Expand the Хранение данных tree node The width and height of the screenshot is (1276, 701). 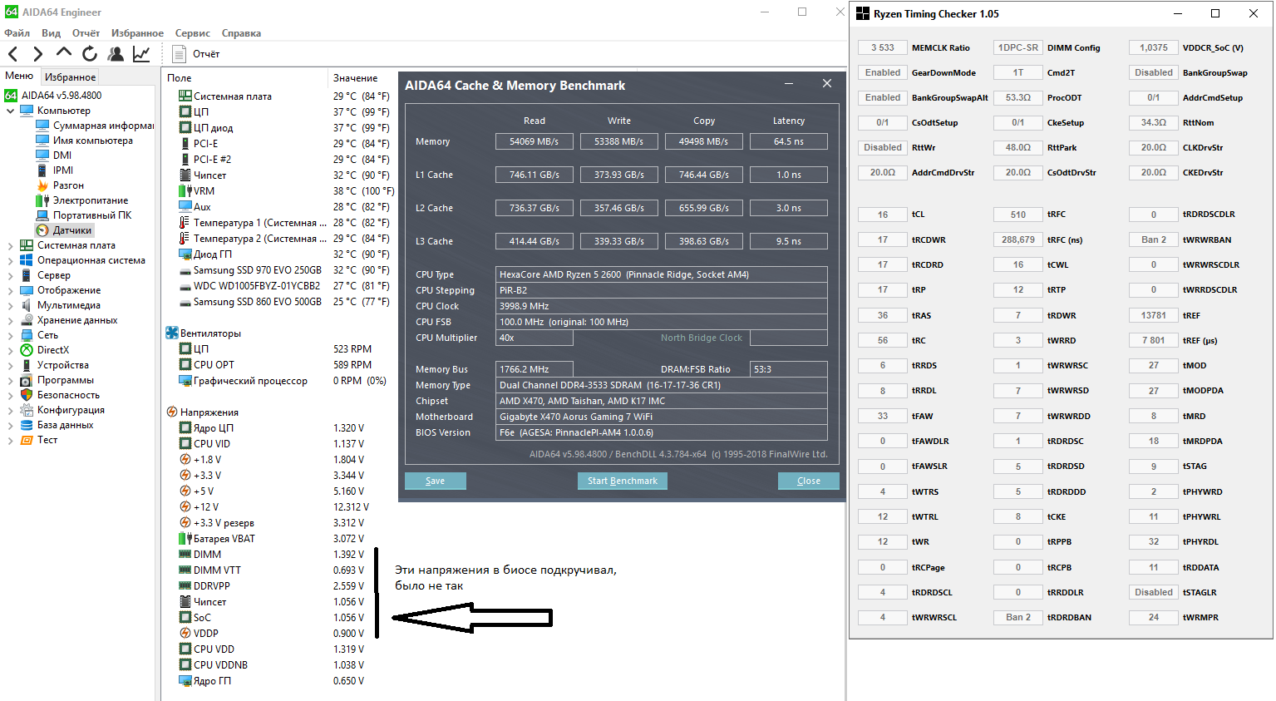10,320
